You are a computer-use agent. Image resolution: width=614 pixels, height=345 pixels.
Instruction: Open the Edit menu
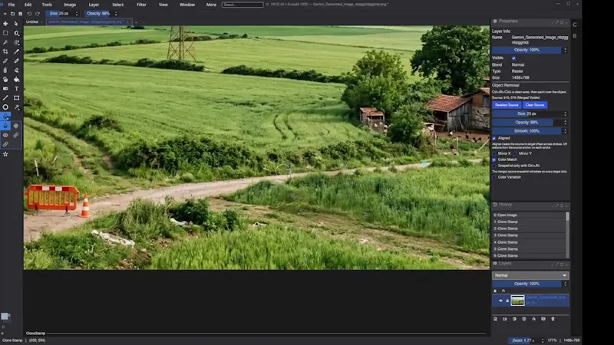tap(28, 5)
